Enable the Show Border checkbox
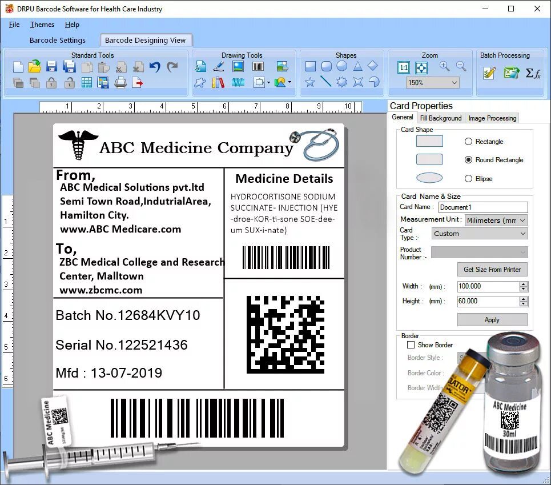 point(411,345)
